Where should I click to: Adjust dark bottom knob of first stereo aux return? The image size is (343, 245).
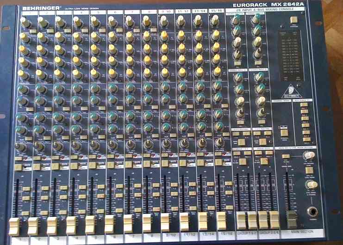(x=237, y=54)
